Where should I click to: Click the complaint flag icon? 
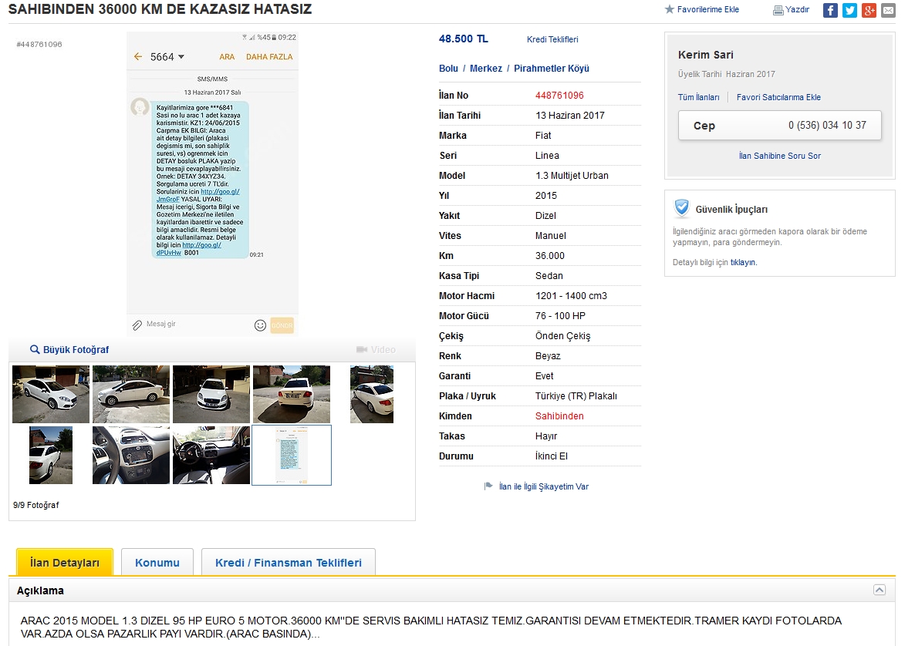coord(488,486)
